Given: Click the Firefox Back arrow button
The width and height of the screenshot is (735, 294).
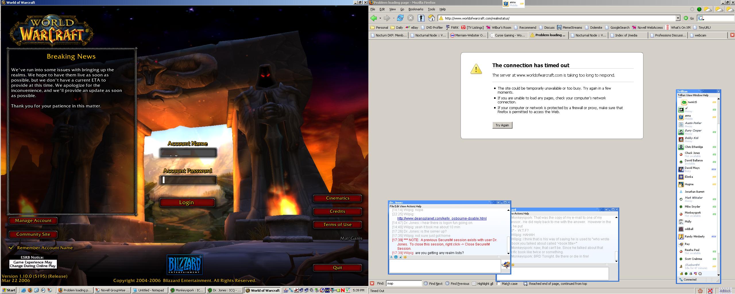Looking at the screenshot, I should [373, 18].
